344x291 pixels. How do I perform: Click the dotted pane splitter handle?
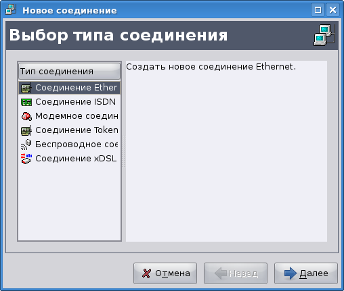click(x=124, y=151)
